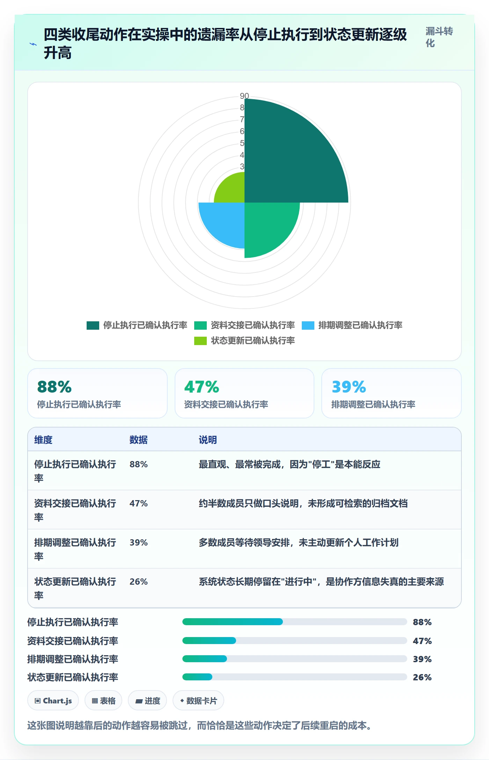Image resolution: width=489 pixels, height=760 pixels.
Task: Click the 88% table cell
Action: 139,464
